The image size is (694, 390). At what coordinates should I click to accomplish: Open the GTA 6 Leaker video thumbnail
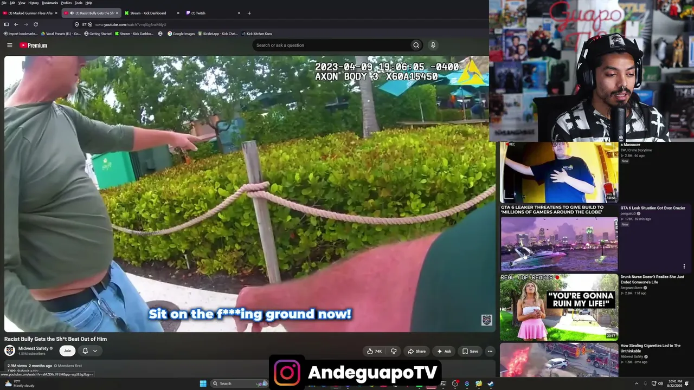tap(559, 238)
